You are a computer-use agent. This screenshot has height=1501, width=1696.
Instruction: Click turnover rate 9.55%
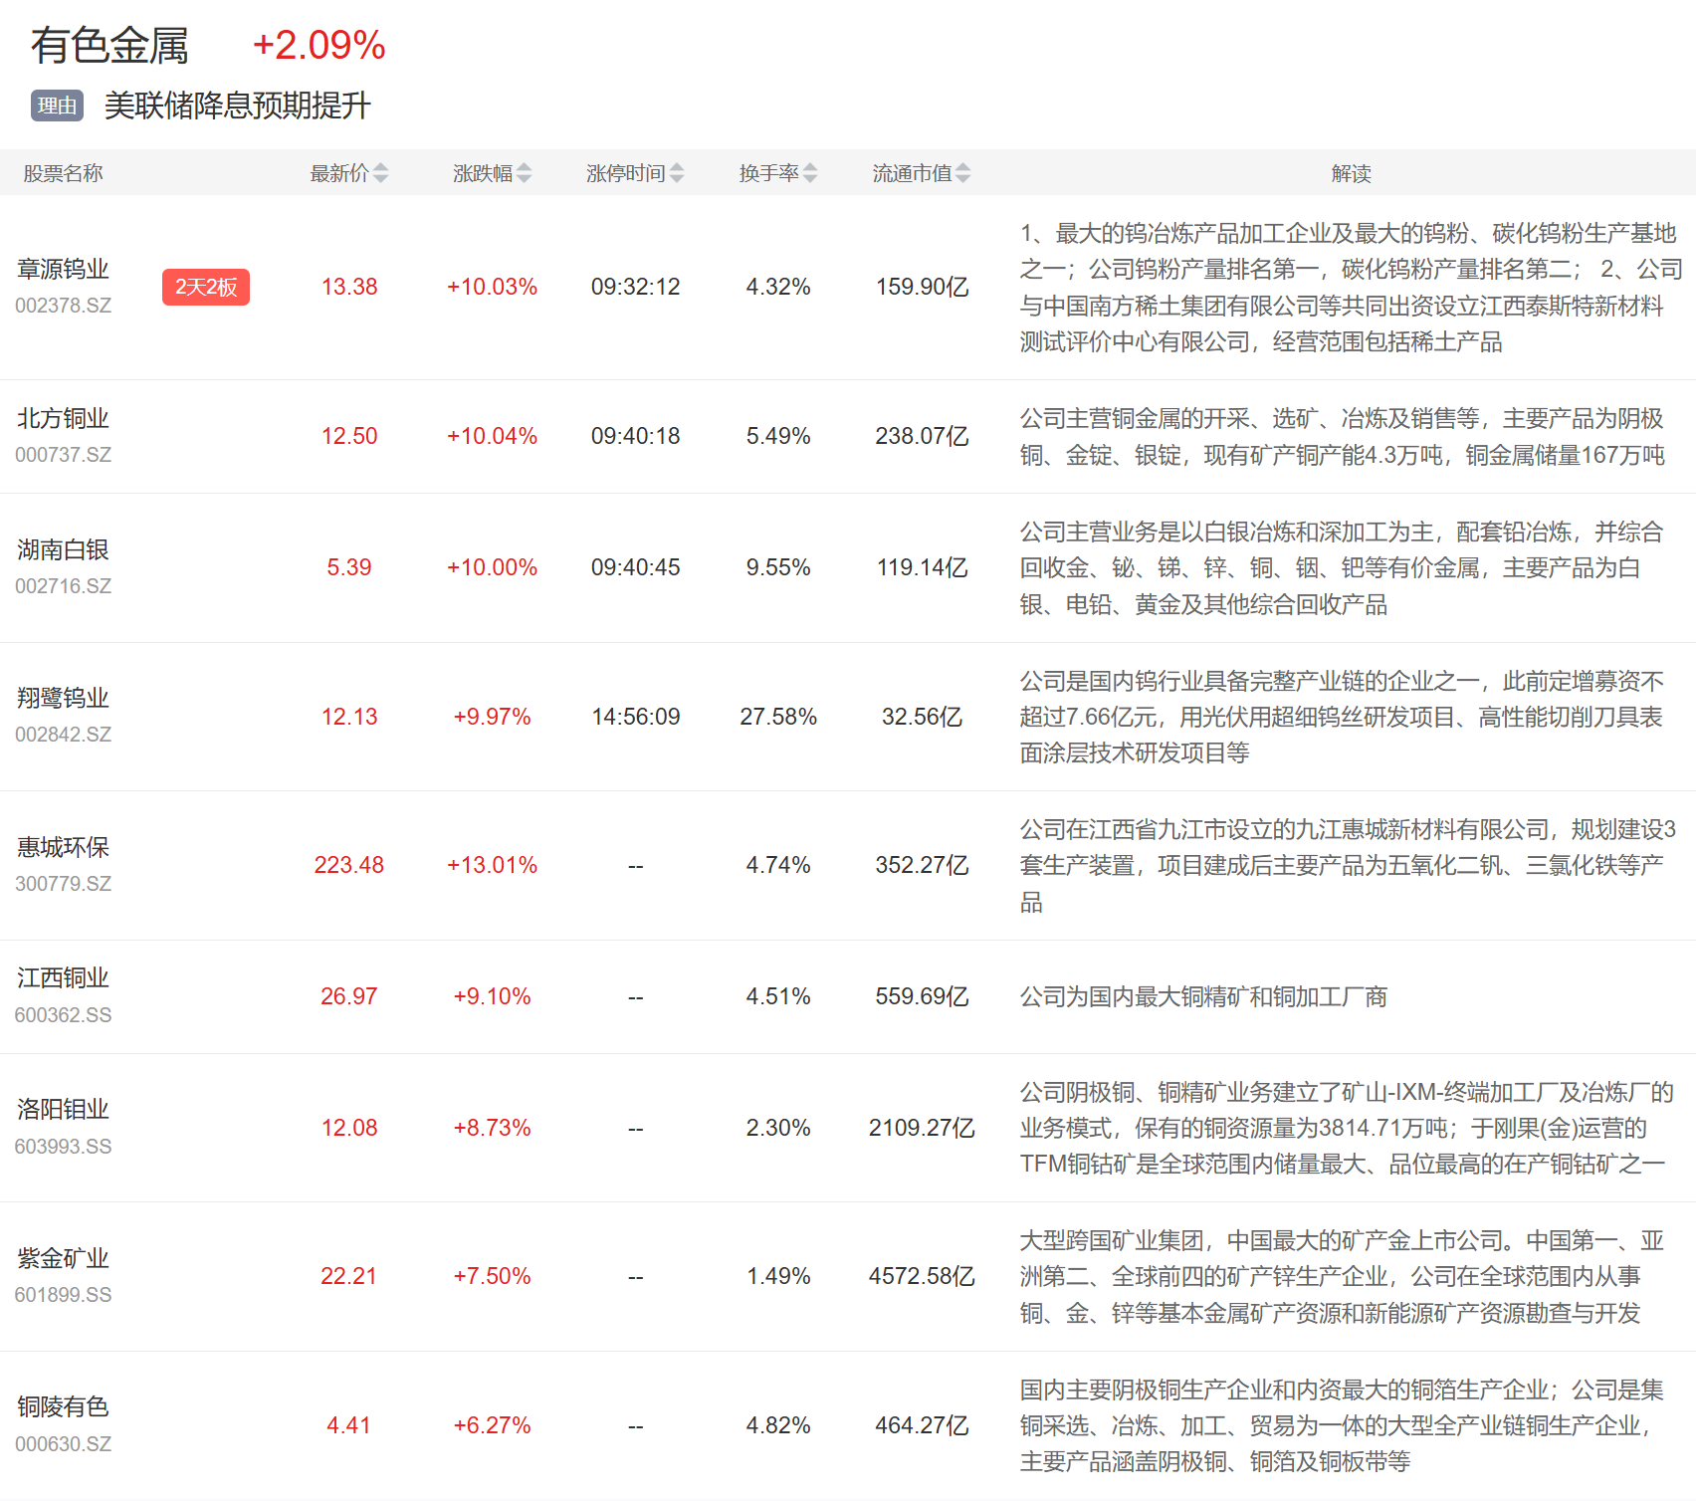pyautogui.click(x=778, y=567)
